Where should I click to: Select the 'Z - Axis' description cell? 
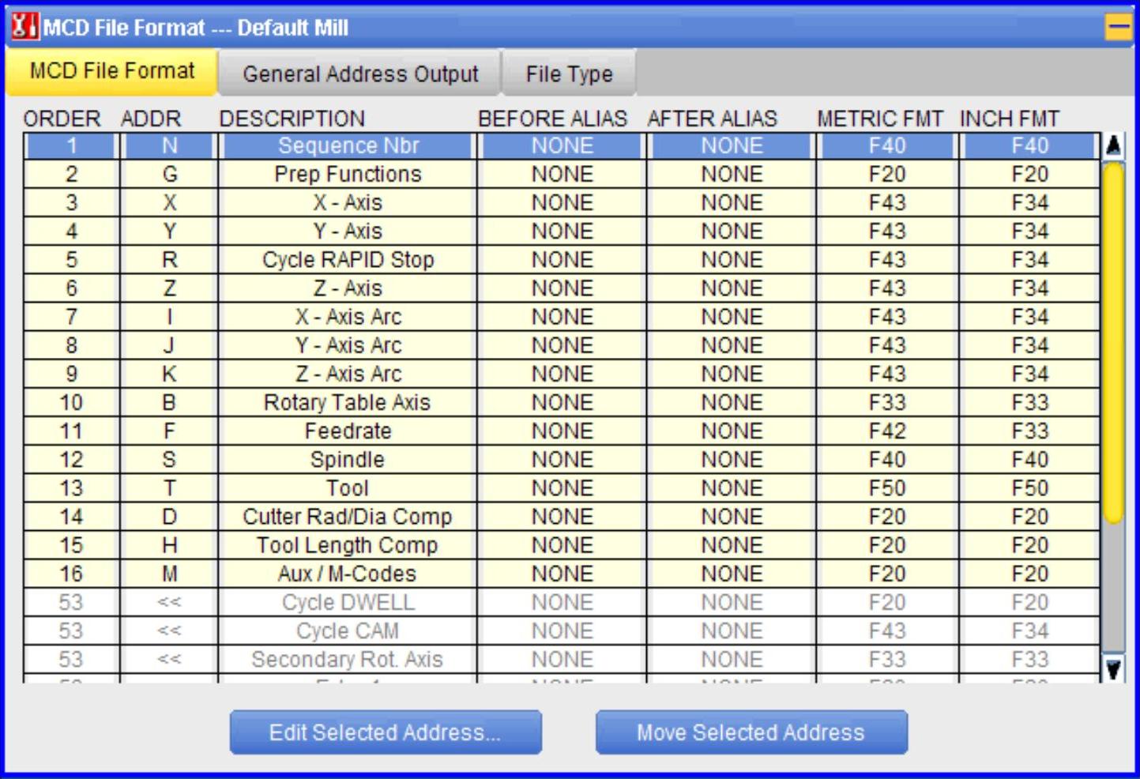(348, 288)
